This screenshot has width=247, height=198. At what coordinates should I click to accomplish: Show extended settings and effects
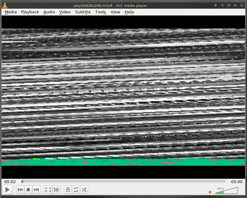click(56, 190)
